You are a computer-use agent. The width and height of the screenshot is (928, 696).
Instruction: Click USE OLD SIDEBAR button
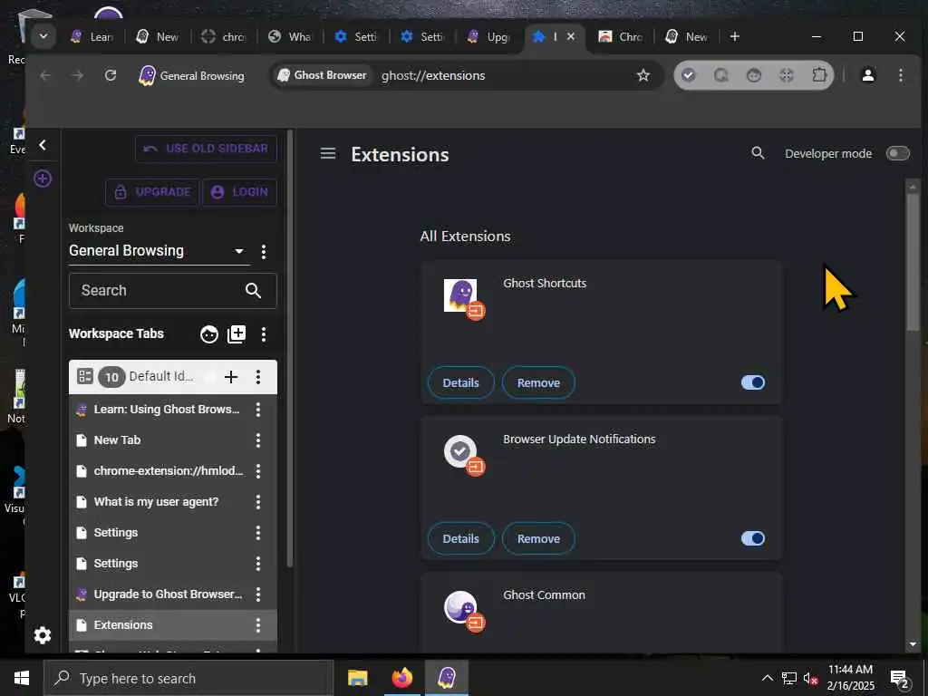click(x=206, y=149)
